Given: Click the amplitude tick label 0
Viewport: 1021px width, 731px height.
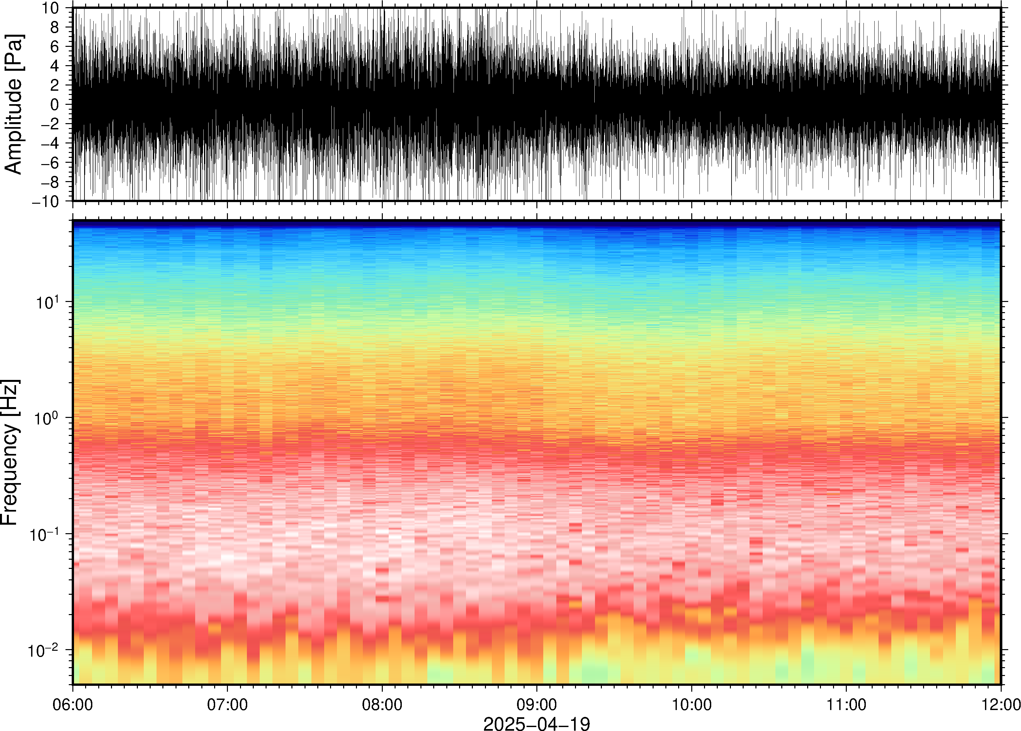Looking at the screenshot, I should click(55, 104).
